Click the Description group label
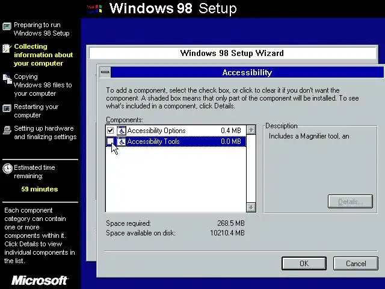This screenshot has height=289, width=385. (282, 126)
